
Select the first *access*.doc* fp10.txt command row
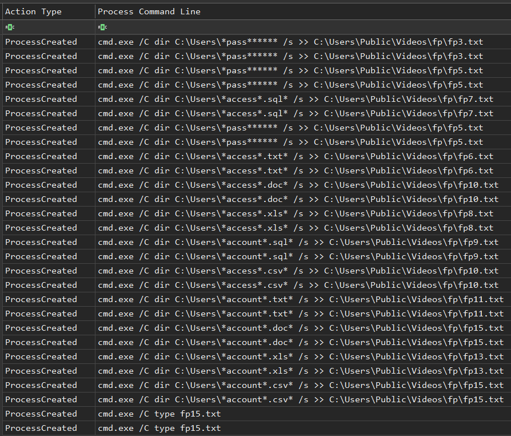coord(297,185)
